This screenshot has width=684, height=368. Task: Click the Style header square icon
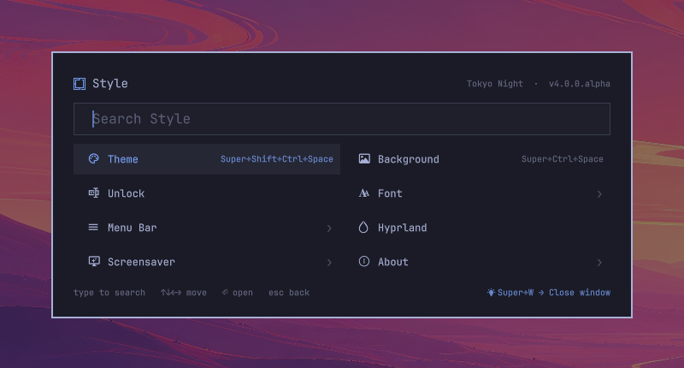click(80, 83)
